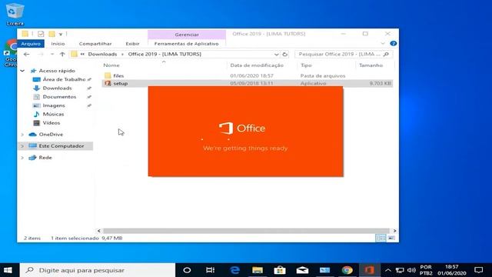Switch to large icons view layout
The width and height of the screenshot is (492, 277).
[391, 238]
